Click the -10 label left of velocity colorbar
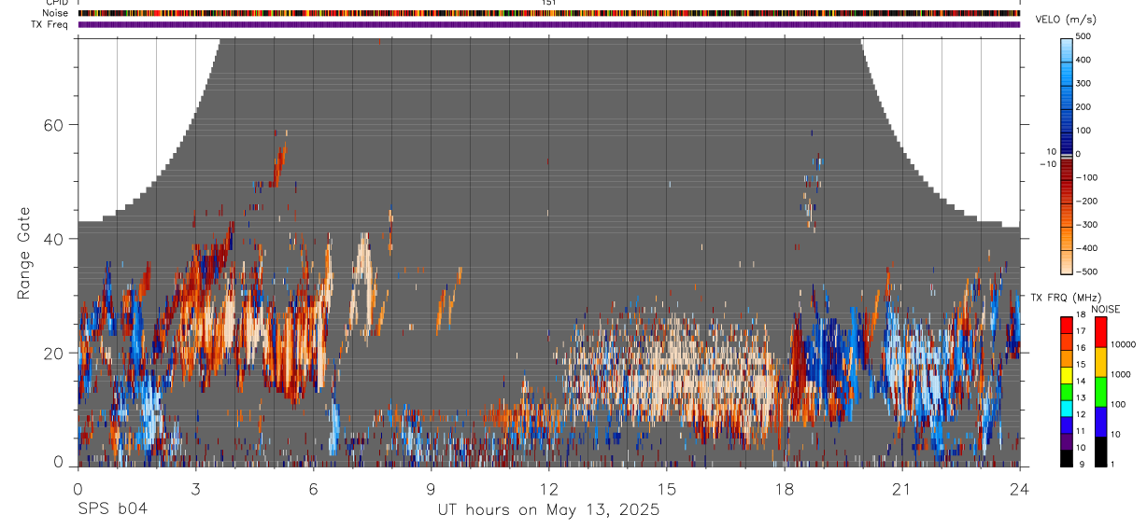The image size is (1147, 529). point(1048,163)
